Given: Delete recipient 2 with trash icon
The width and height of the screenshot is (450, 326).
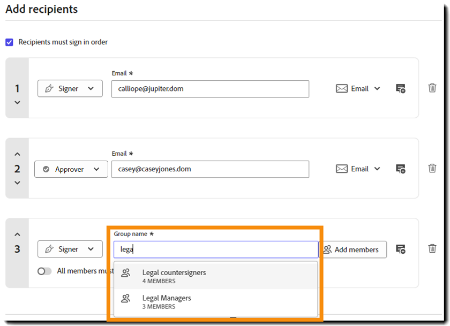Looking at the screenshot, I should click(x=432, y=168).
